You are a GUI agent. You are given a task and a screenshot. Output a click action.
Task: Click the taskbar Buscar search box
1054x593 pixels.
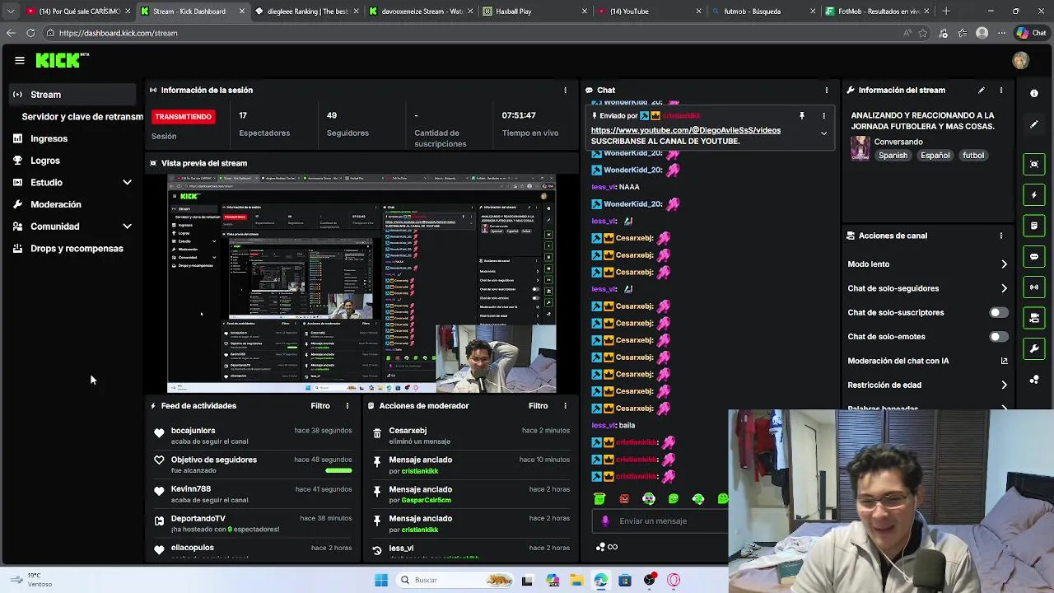(453, 580)
